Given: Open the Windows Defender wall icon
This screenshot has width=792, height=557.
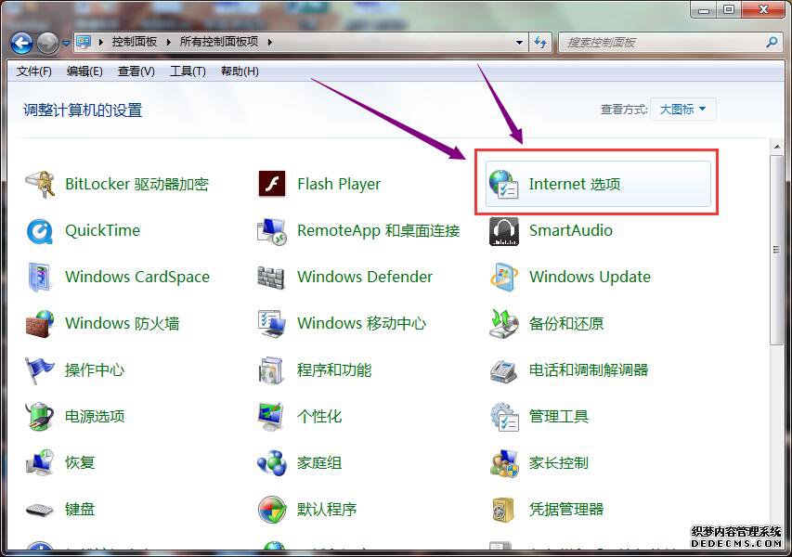Looking at the screenshot, I should click(x=272, y=278).
